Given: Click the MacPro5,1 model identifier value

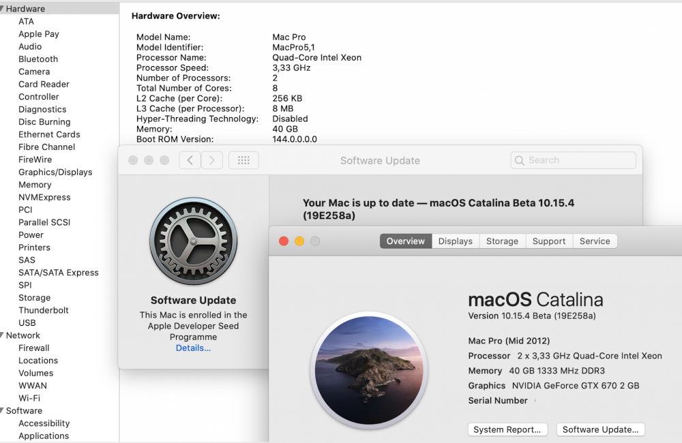Looking at the screenshot, I should [293, 48].
